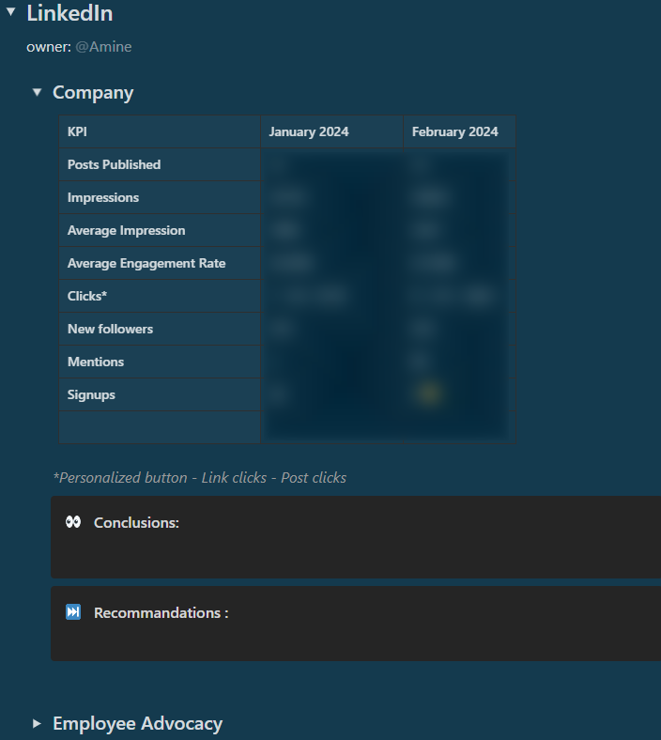Image resolution: width=661 pixels, height=740 pixels.
Task: Select the Average Impression cell
Action: click(x=126, y=230)
